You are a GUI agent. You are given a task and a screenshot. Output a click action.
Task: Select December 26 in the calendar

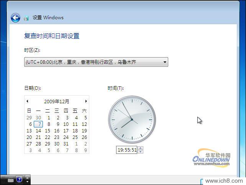[84, 137]
